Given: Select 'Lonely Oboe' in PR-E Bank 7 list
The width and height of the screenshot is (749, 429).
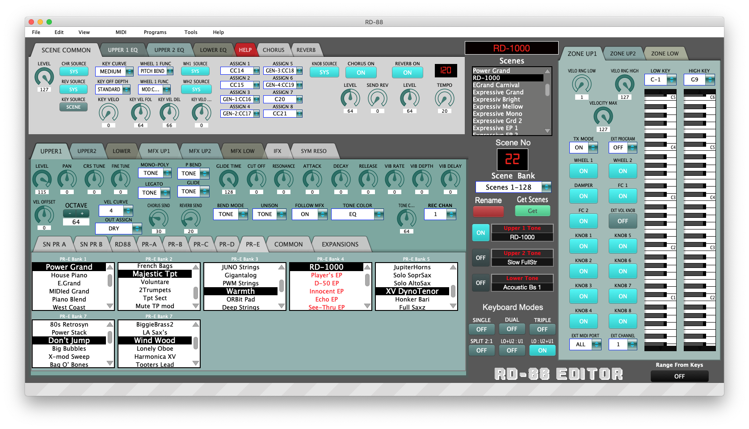Looking at the screenshot, I should pos(155,349).
